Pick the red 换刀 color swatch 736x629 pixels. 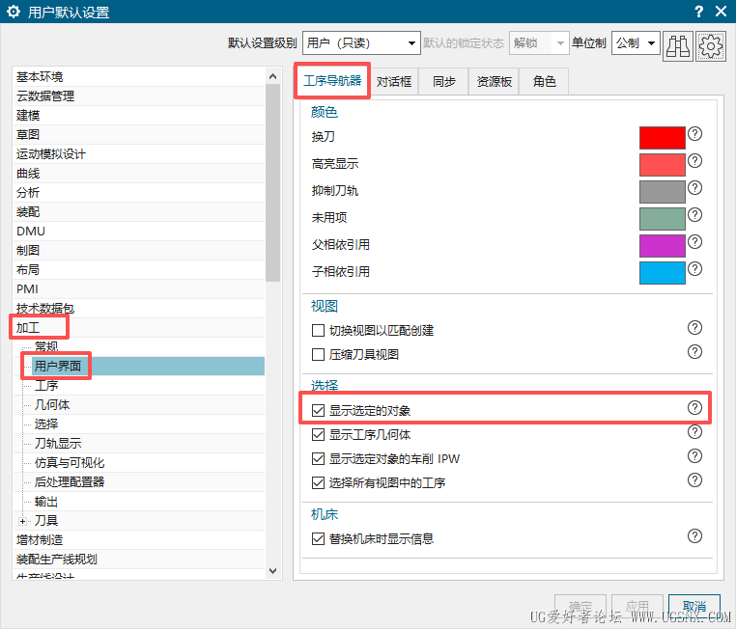662,137
